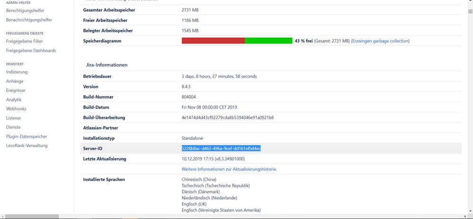The image size is (473, 219).
Task: Open the Indizierung page
Action: [x=17, y=72]
